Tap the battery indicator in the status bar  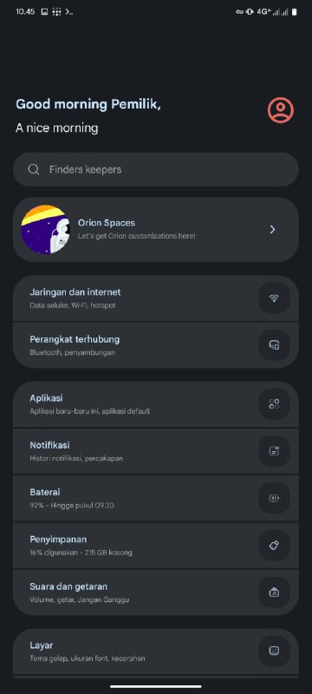tap(295, 12)
